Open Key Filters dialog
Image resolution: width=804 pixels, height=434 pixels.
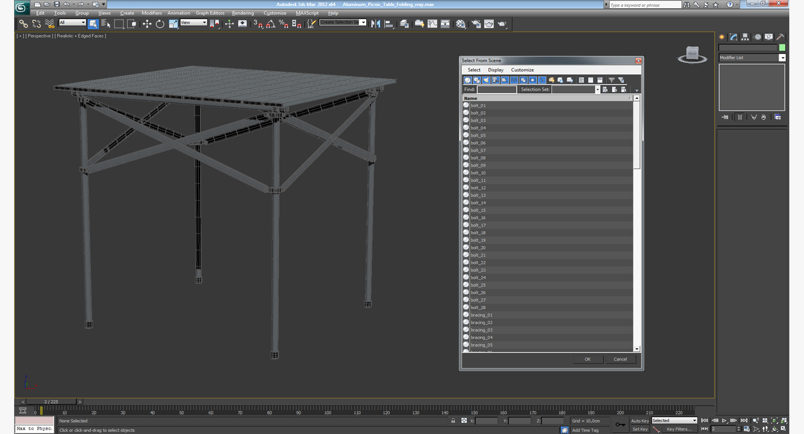[679, 429]
